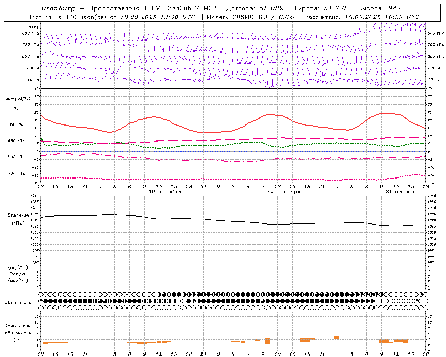Viewport: 446px width, 357px height.
Task: Click the '2м' legend solid red line
Action: (x=16, y=113)
